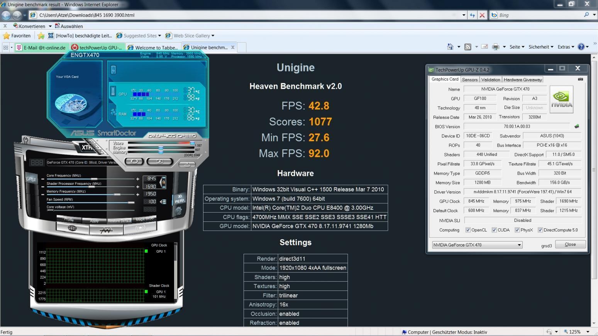Select the 3D PERF mode button
This screenshot has width=598, height=336.
pyautogui.click(x=180, y=199)
